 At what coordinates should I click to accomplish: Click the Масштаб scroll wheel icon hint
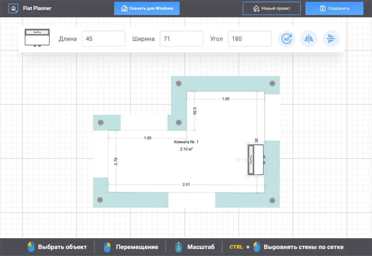click(179, 247)
